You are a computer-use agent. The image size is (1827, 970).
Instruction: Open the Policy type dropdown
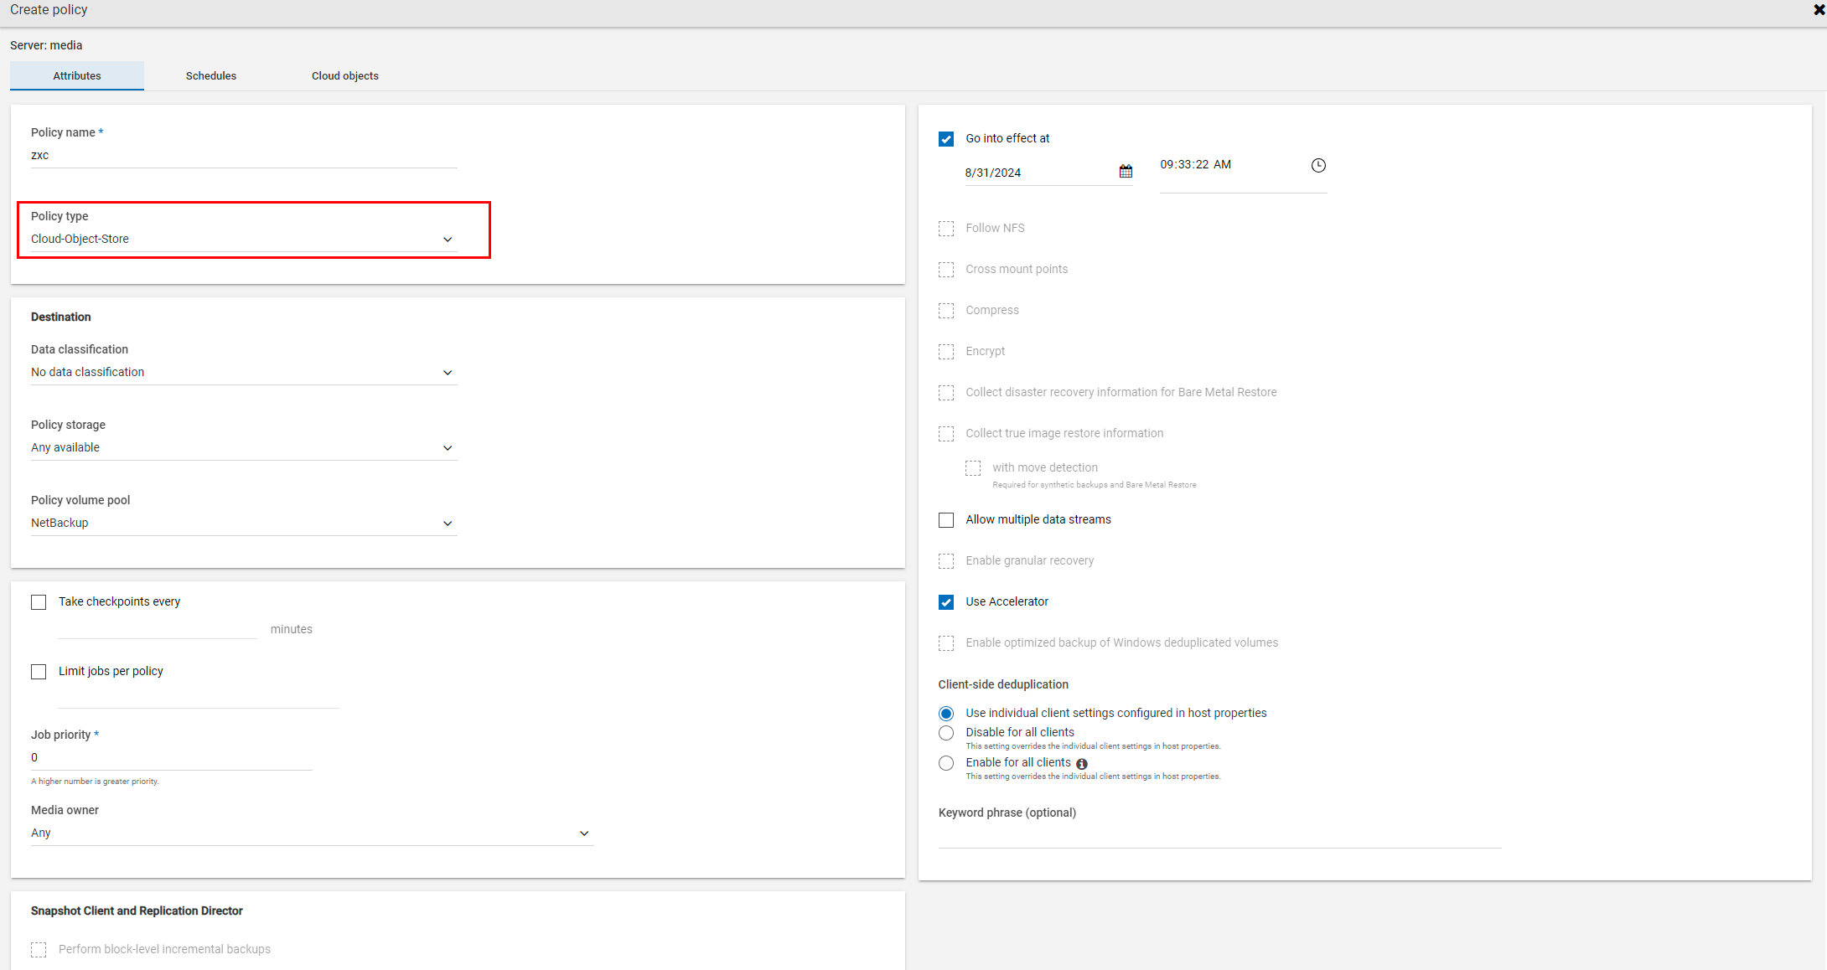click(x=244, y=239)
